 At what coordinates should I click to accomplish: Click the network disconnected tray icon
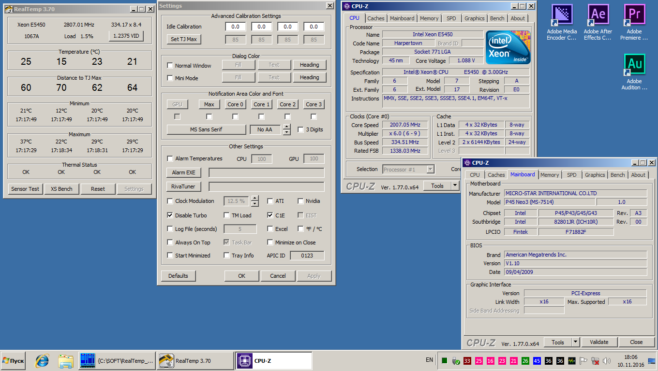(x=595, y=361)
